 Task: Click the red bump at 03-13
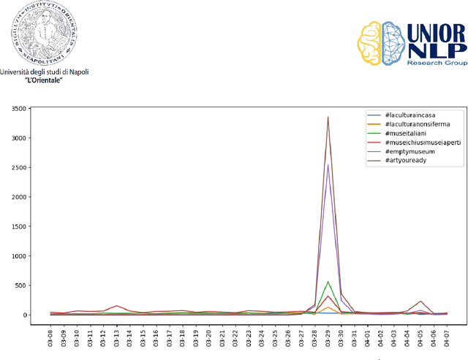(116, 306)
